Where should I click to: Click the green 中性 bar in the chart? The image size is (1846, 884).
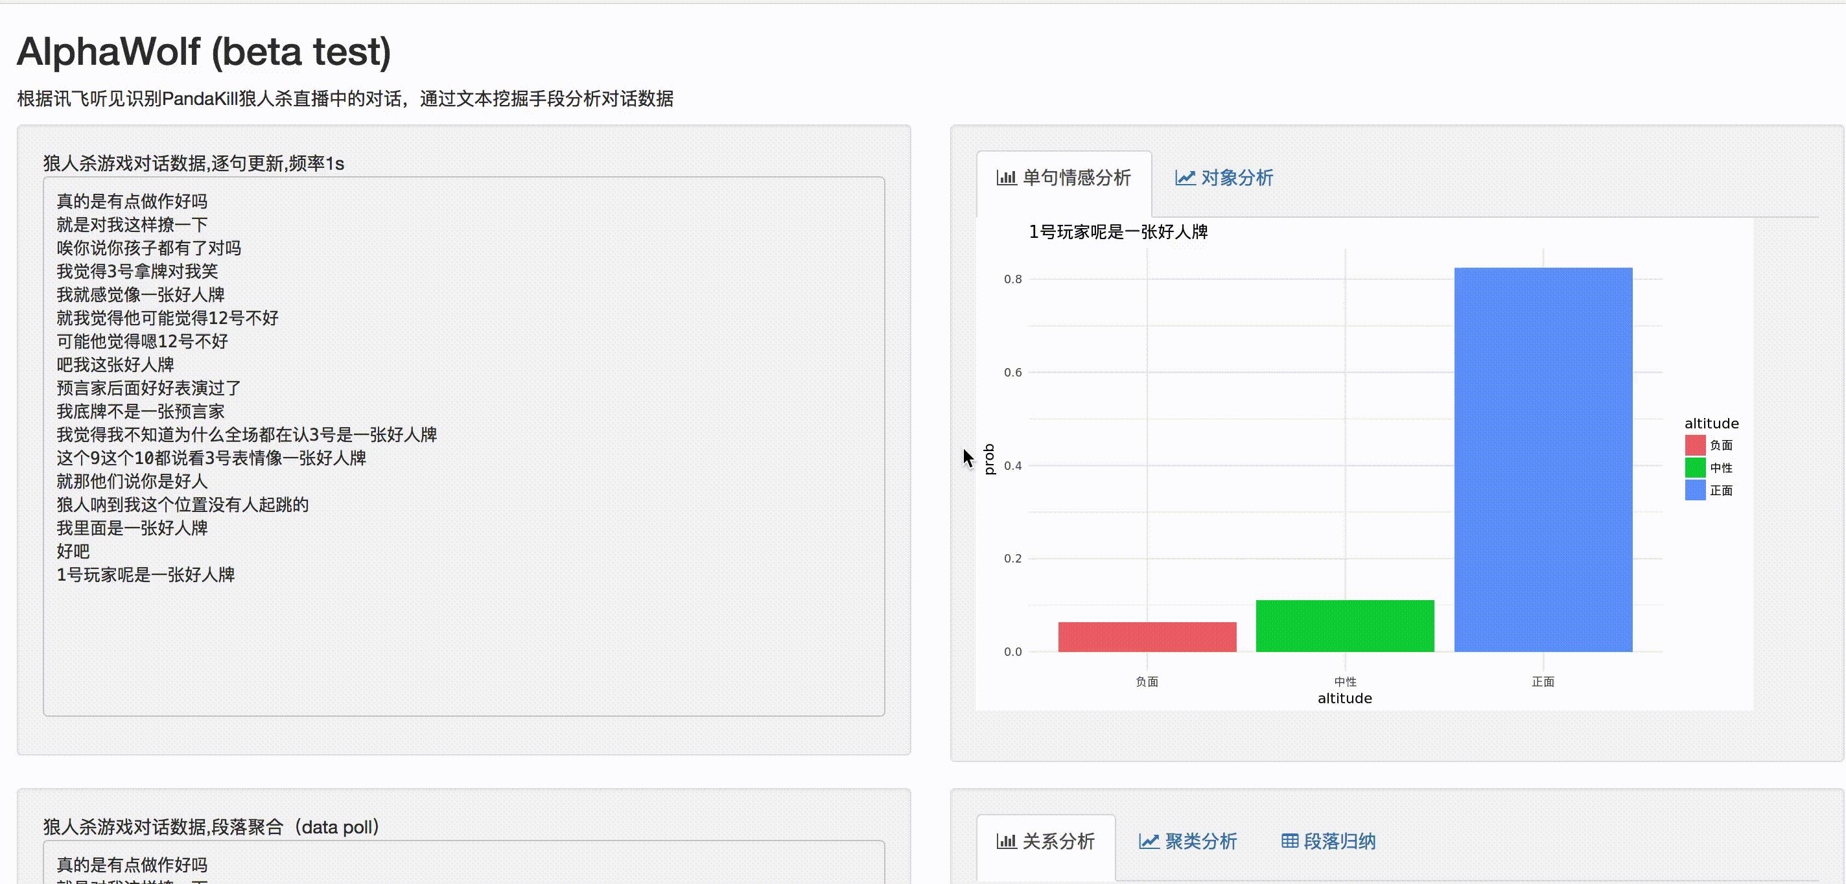pos(1345,625)
